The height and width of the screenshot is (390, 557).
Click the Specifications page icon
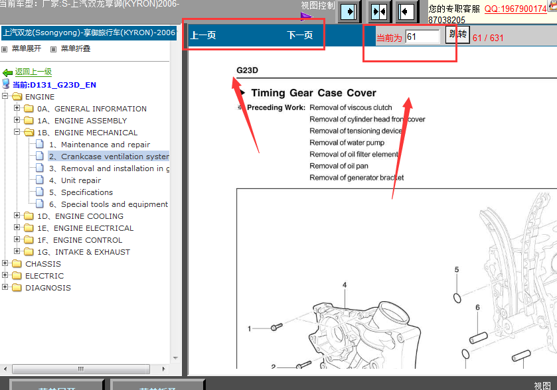click(40, 192)
